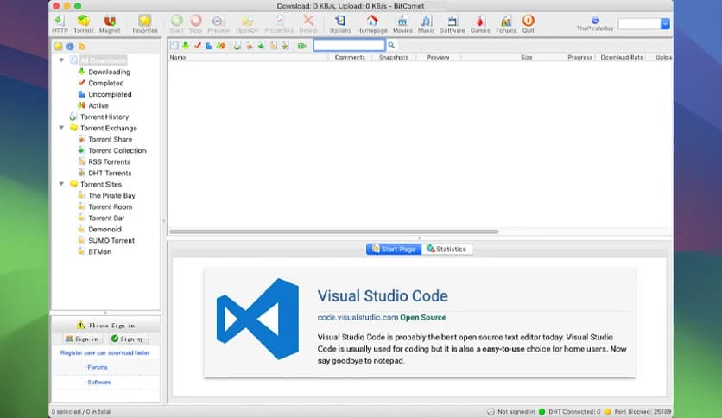Viewport: 722px width, 418px height.
Task: Click Register user can download faster link
Action: point(104,352)
